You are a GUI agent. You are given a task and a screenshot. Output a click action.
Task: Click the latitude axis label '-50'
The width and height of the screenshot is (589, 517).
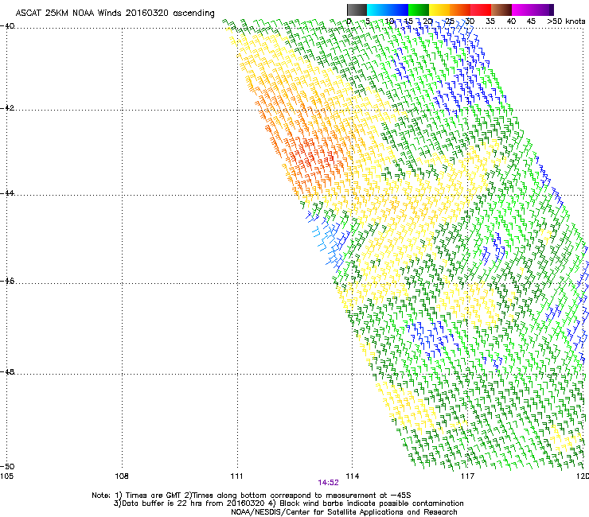7,467
